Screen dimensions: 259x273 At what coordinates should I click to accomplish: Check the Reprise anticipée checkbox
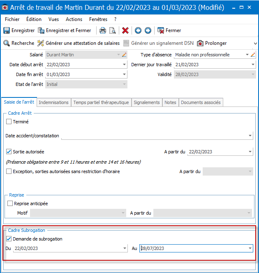click(x=10, y=204)
